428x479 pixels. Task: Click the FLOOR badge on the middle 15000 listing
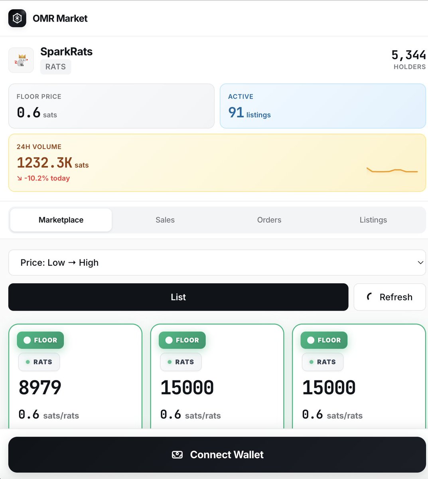(182, 340)
